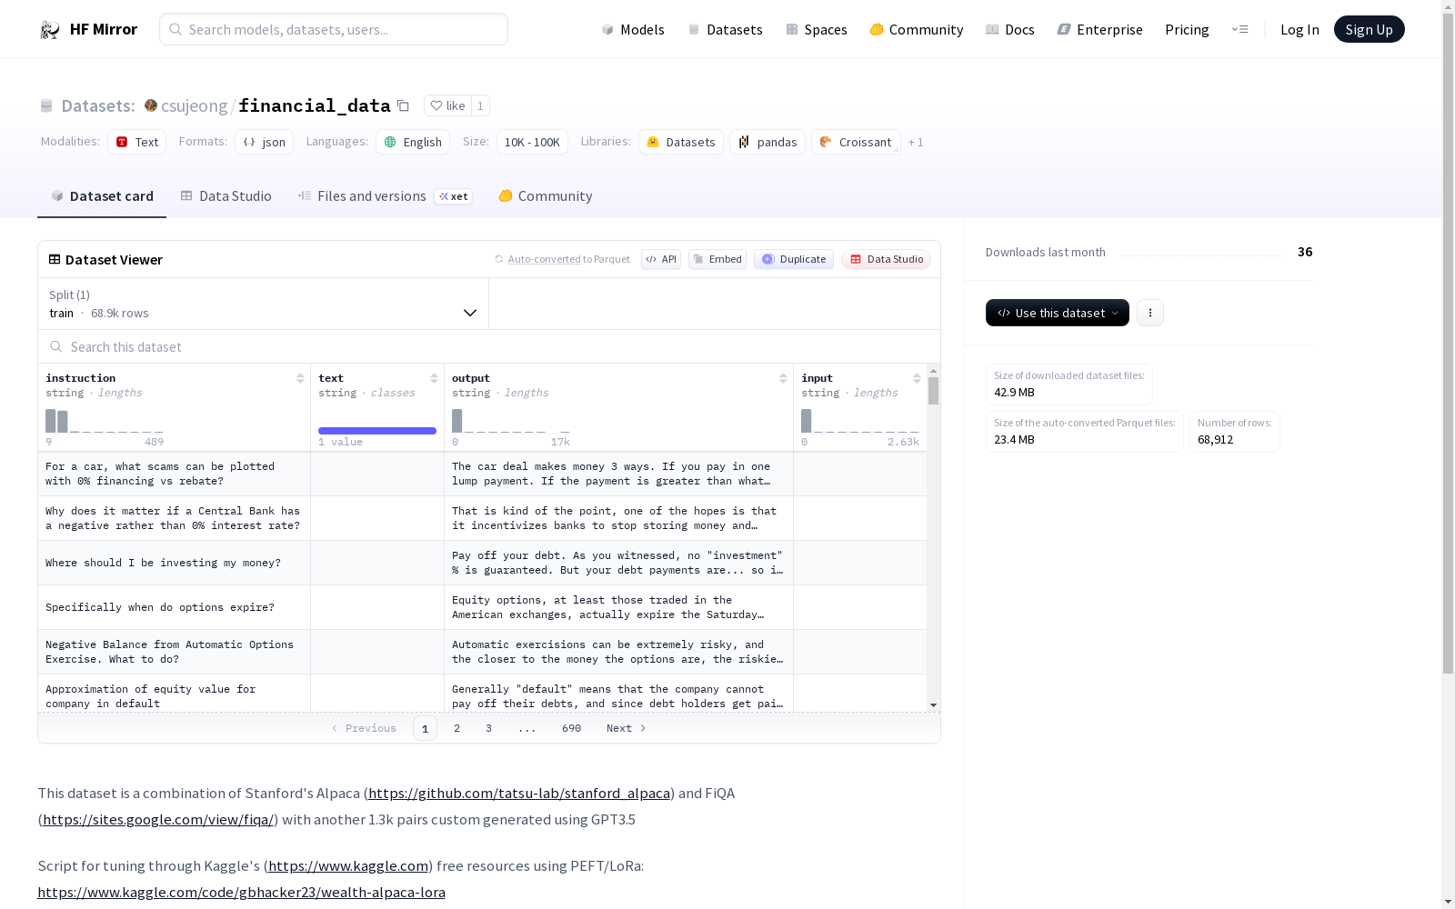Switch to Files and versions tab

[x=386, y=196]
